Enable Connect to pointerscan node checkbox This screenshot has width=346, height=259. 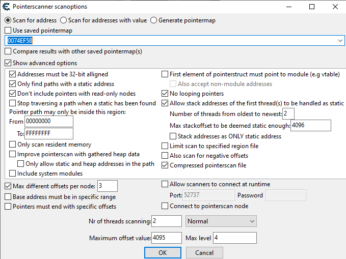pos(165,206)
